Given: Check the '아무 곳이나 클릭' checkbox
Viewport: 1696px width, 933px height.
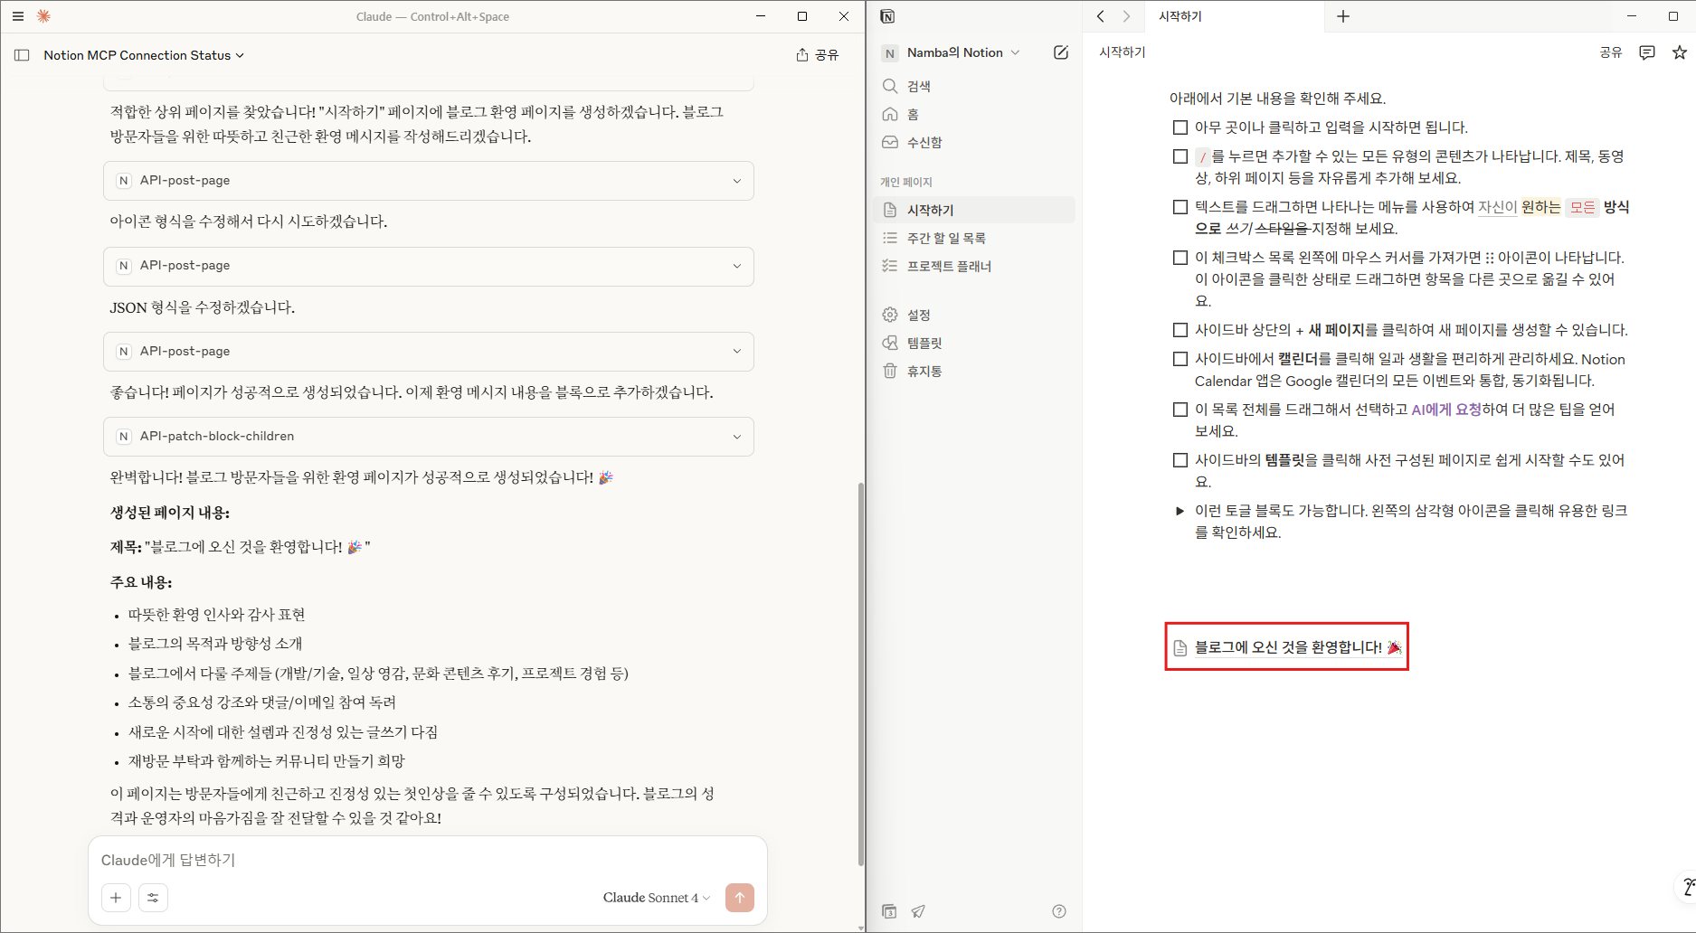Looking at the screenshot, I should click(x=1180, y=127).
